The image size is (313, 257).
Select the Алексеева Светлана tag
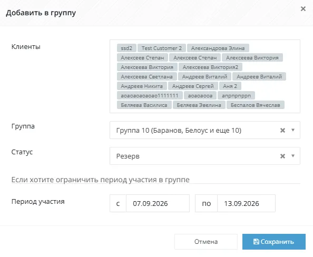(x=146, y=76)
